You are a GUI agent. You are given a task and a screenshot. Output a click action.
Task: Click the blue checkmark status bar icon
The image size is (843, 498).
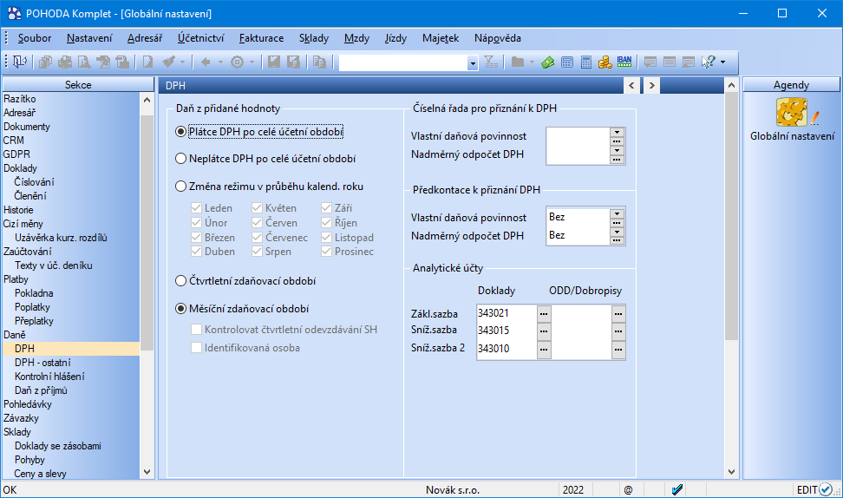[677, 489]
